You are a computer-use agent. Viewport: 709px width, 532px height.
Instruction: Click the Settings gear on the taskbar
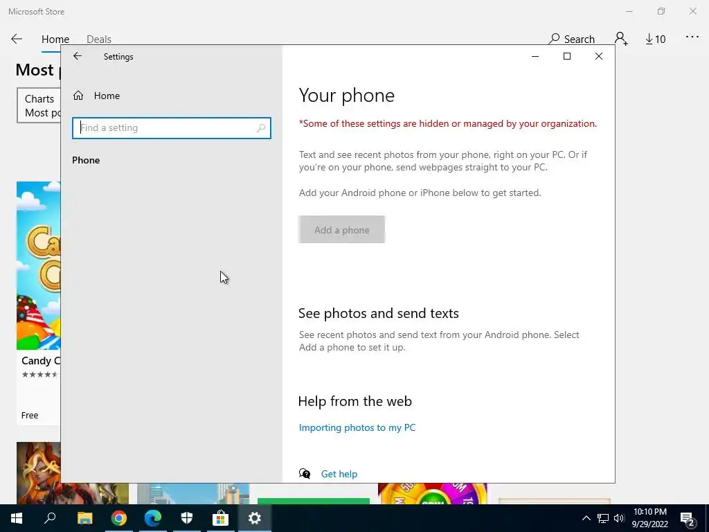[x=255, y=518]
